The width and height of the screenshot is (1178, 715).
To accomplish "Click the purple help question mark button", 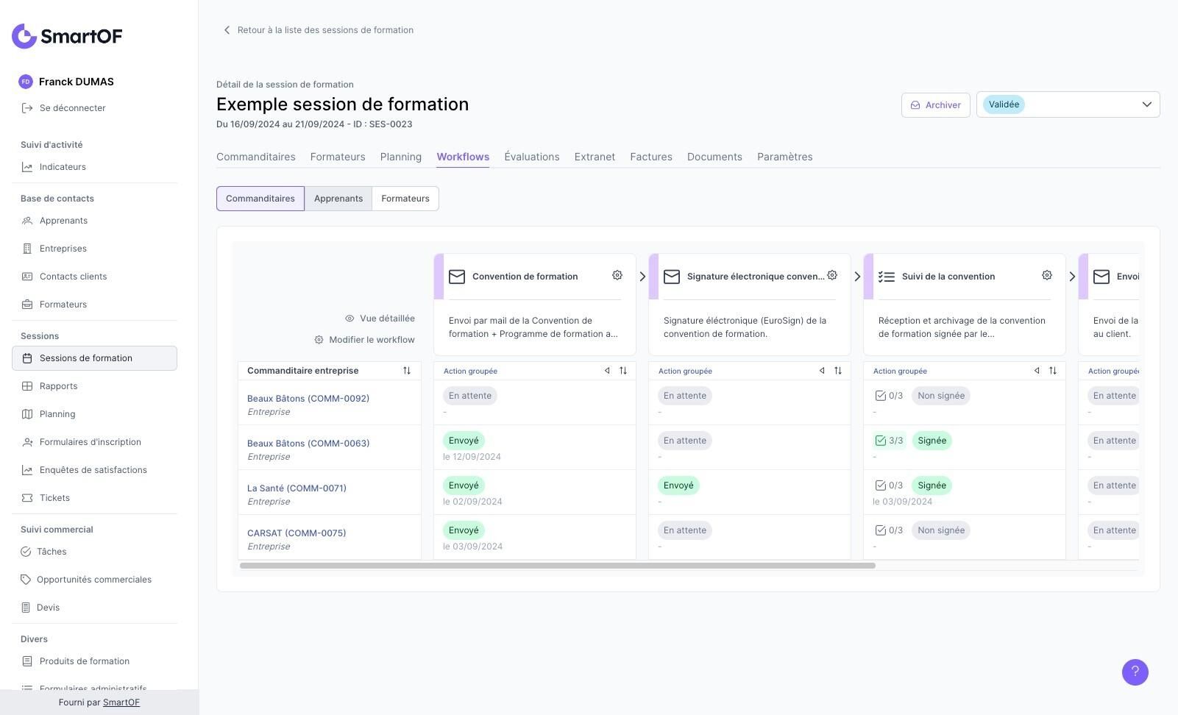I will tap(1135, 672).
